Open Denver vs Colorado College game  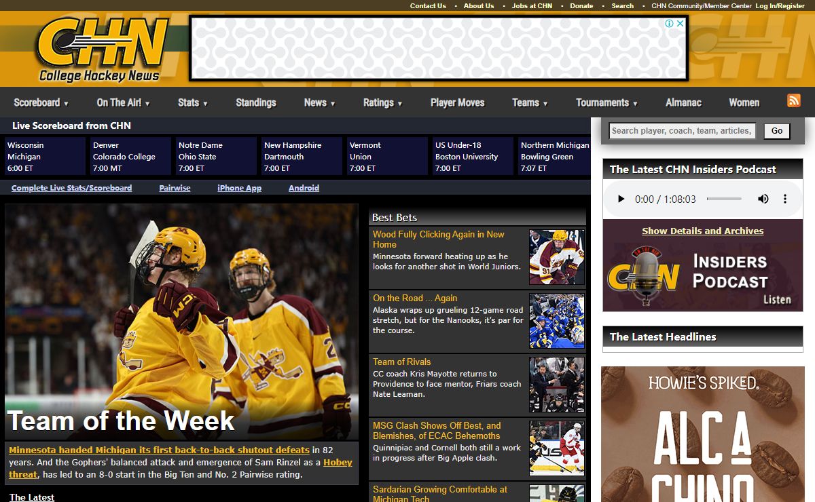point(131,156)
